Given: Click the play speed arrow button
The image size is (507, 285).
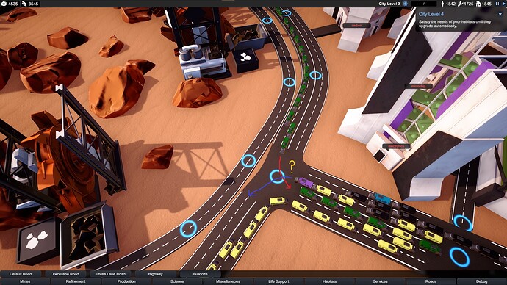Looking at the screenshot, I should (x=503, y=4).
